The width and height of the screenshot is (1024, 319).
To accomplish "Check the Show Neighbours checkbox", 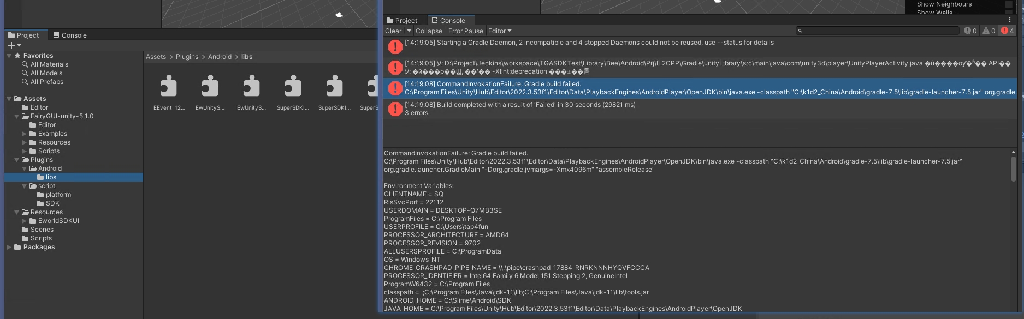I will click(1009, 4).
